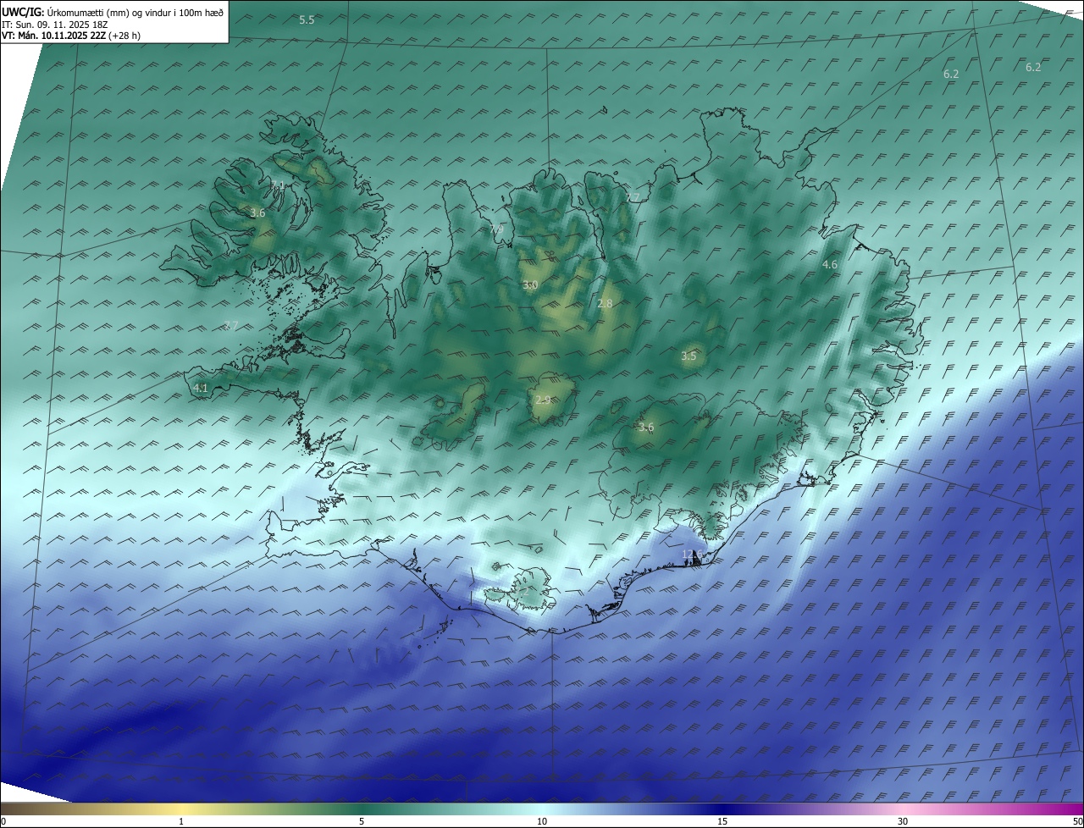This screenshot has width=1084, height=828.
Task: Click the 2.9 value on the glacier
Action: 543,400
